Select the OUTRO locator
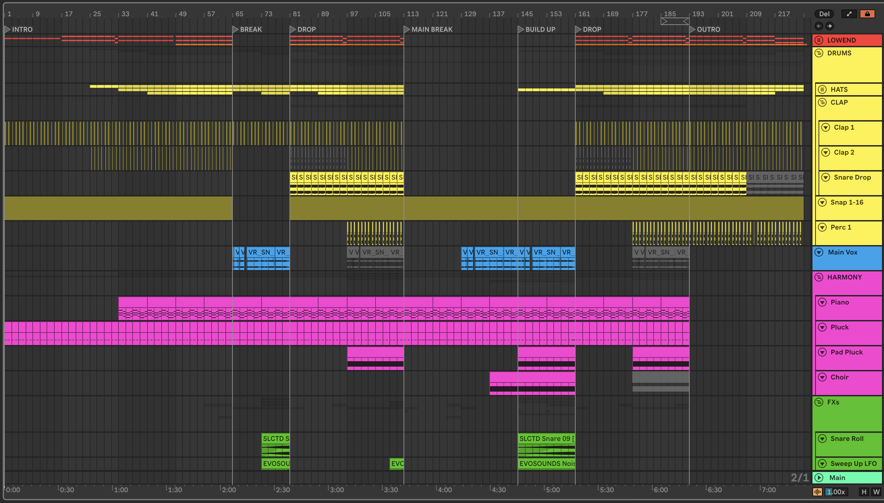This screenshot has height=503, width=884. click(x=705, y=29)
